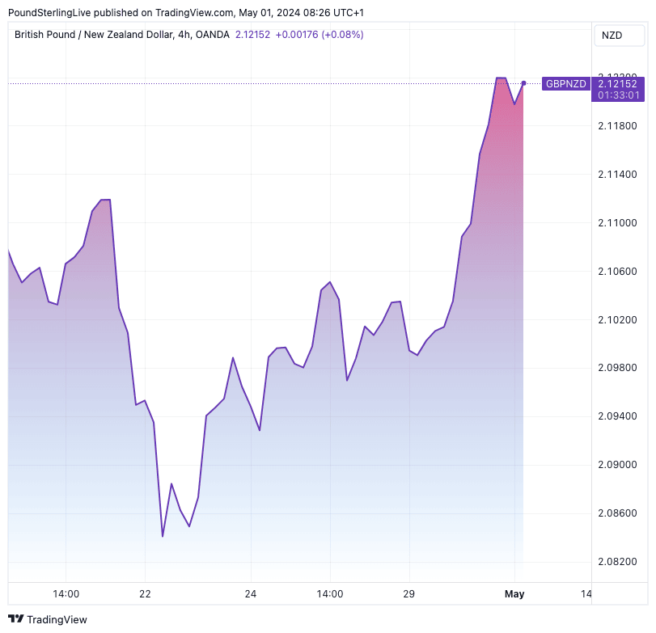Click the 2.09000 price level label
This screenshot has width=656, height=633.
tap(617, 465)
